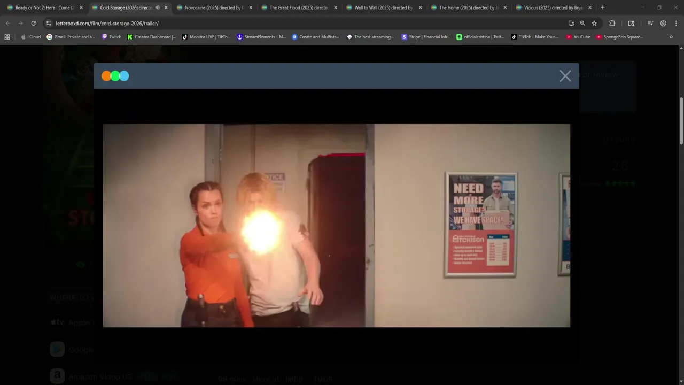The image size is (684, 385).
Task: Open the Chrome profile avatar
Action: point(663,24)
